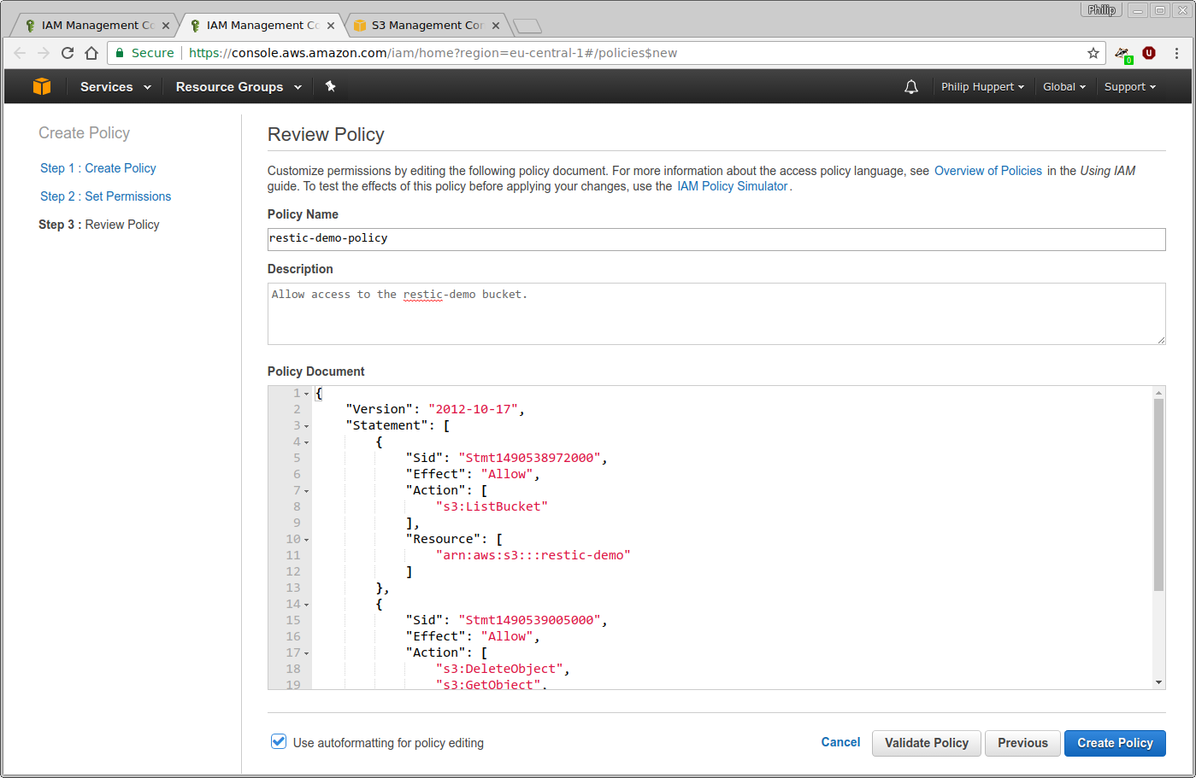Click the pin shortcuts icon in navbar
This screenshot has width=1196, height=778.
(330, 86)
